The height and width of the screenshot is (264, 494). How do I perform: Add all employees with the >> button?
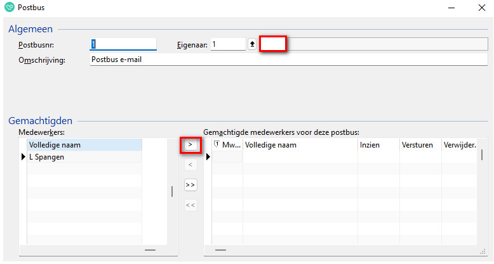click(x=190, y=185)
